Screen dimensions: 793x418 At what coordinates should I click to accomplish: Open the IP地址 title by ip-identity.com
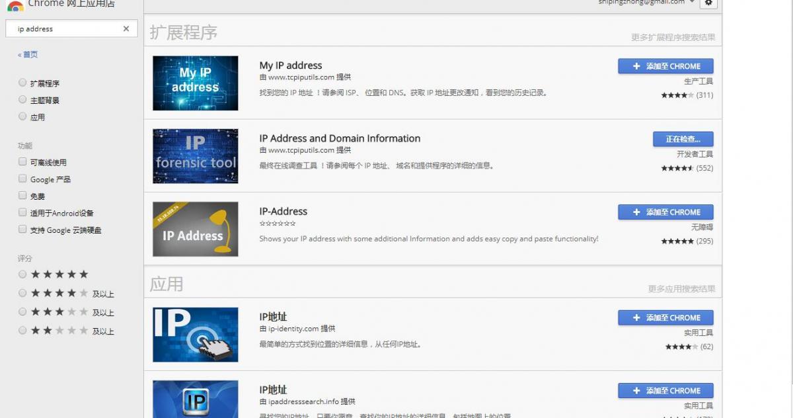(273, 317)
